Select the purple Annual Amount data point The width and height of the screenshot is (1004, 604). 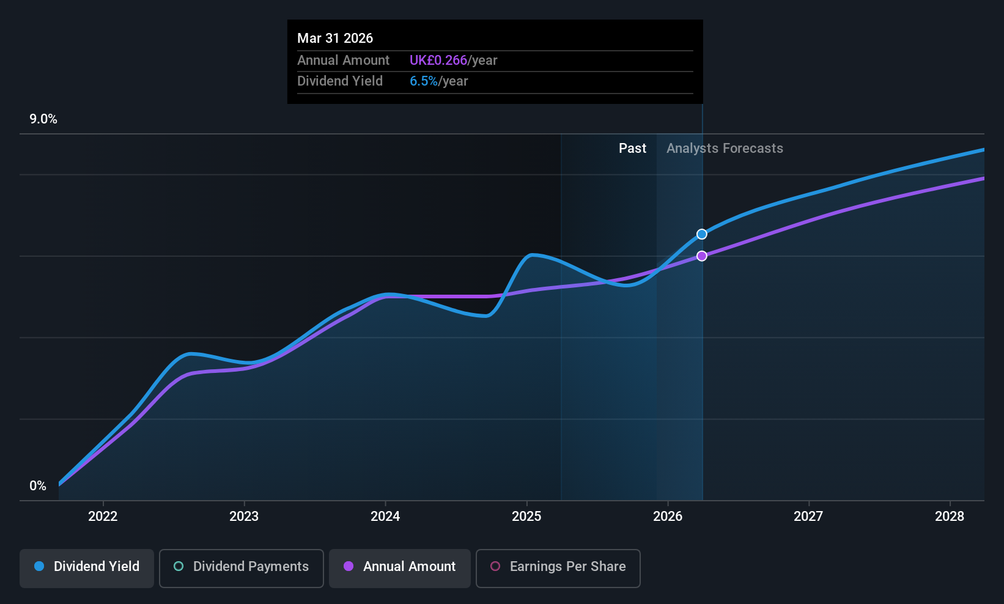tap(702, 256)
